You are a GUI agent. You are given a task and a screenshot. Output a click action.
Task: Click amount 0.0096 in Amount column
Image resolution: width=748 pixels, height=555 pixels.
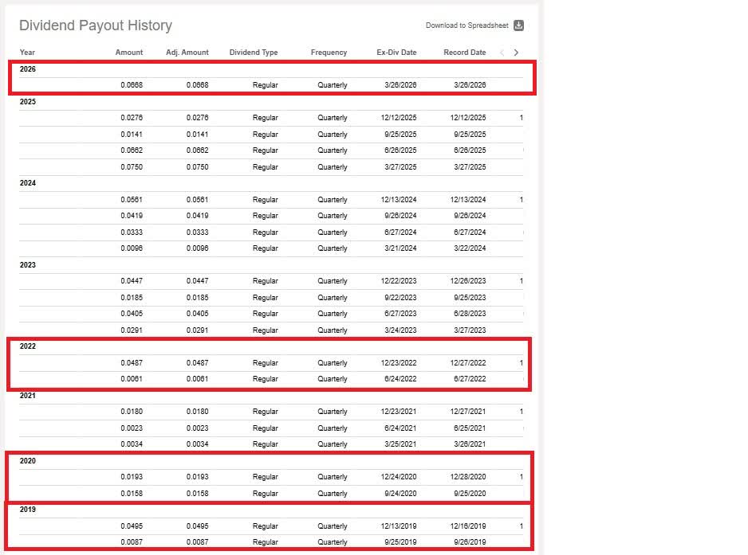click(132, 248)
